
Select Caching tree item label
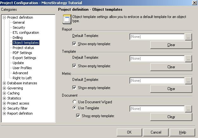point(13,93)
